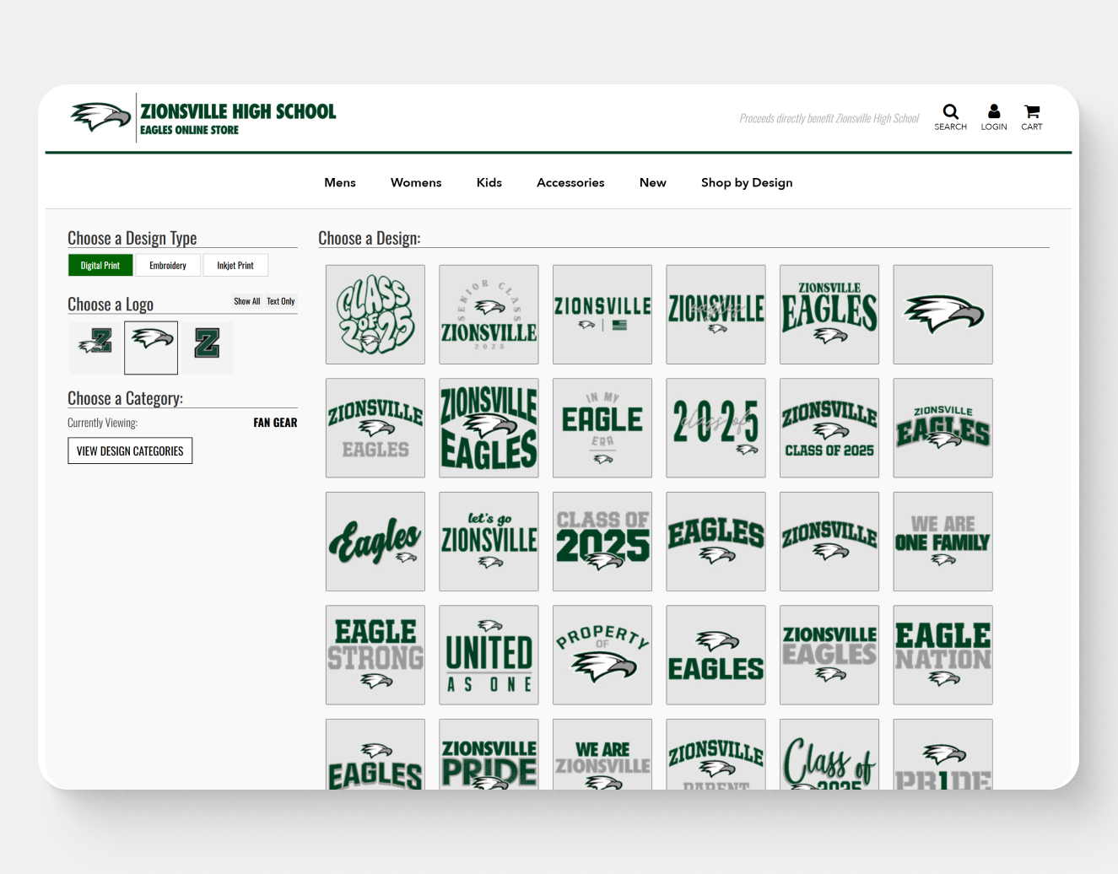Screen dimensions: 1118x874
Task: Choose Digital Print design type
Action: 100,265
